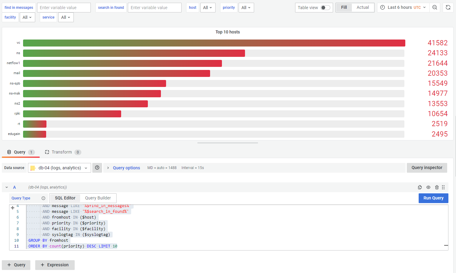This screenshot has width=456, height=273.
Task: Delete query A with the trash icon
Action: coord(437,187)
